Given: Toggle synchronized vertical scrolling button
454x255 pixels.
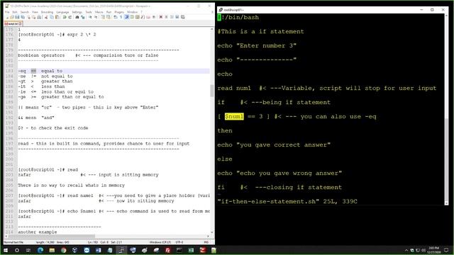Looking at the screenshot, I should [x=103, y=17].
